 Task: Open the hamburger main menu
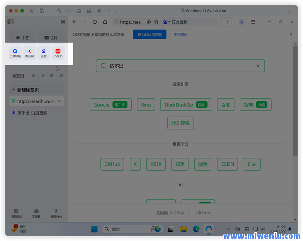[x=253, y=22]
